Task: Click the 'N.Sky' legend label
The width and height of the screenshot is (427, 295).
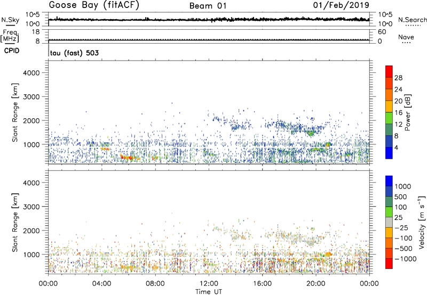Action: point(10,20)
